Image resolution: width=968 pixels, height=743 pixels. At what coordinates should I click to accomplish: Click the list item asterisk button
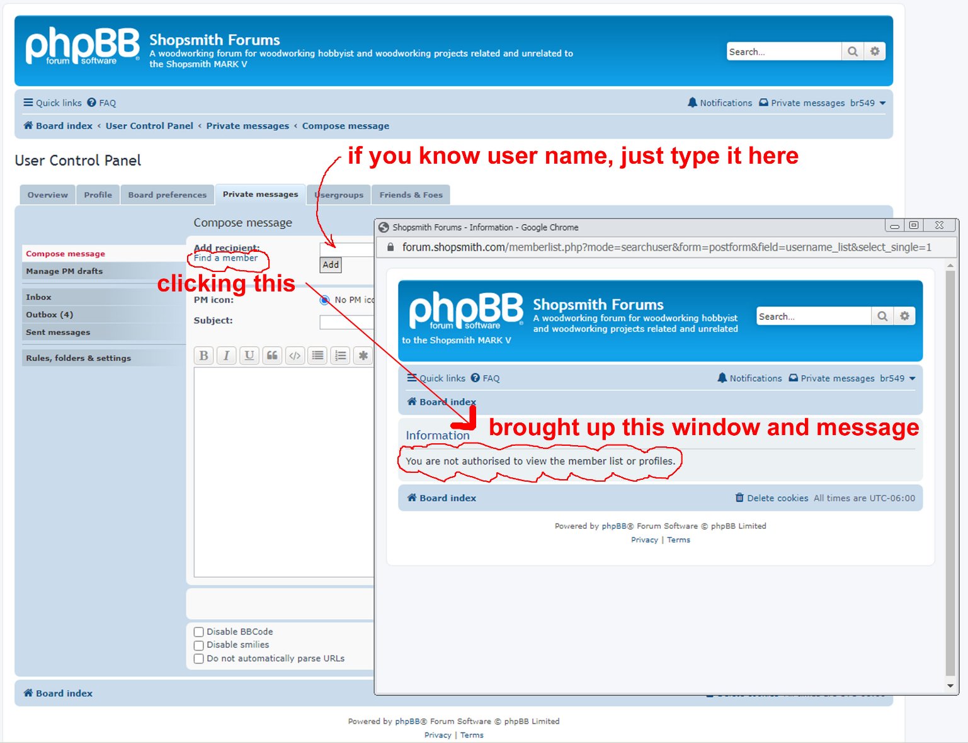pyautogui.click(x=363, y=356)
